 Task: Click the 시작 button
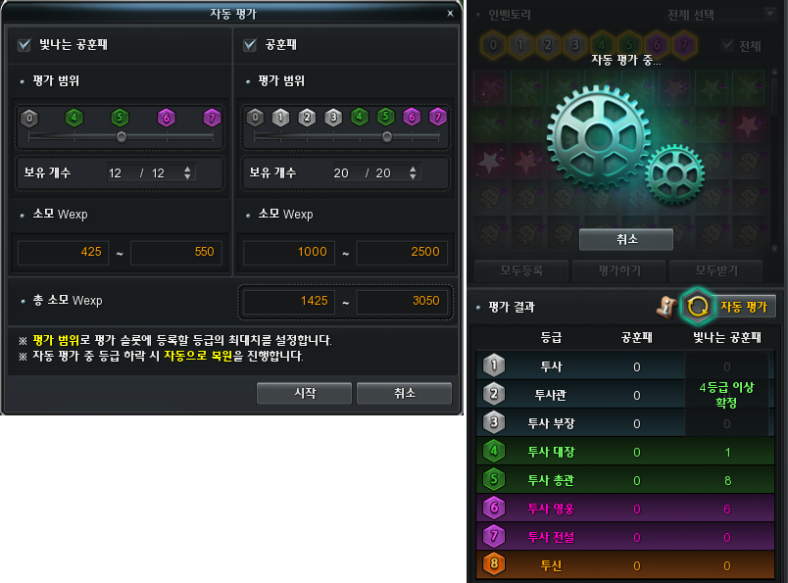304,393
